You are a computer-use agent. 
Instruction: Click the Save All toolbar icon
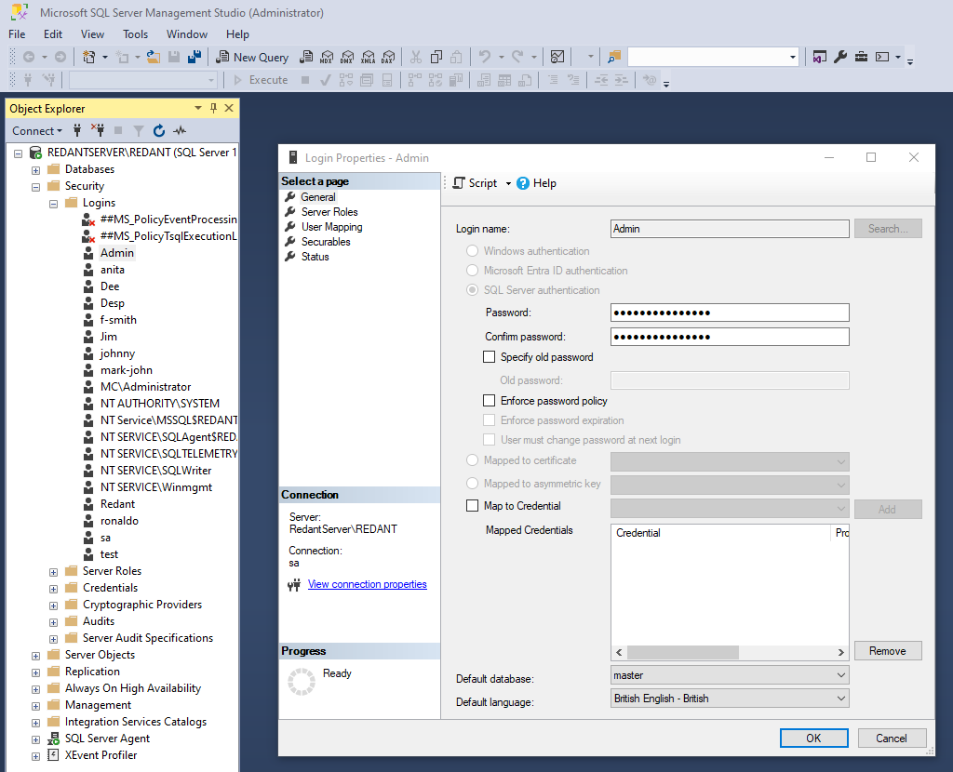pyautogui.click(x=195, y=57)
